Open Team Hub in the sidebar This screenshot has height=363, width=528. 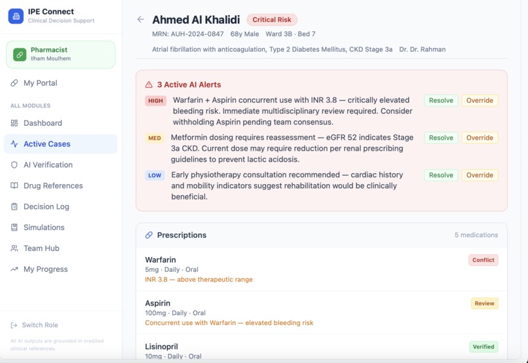pos(61,248)
